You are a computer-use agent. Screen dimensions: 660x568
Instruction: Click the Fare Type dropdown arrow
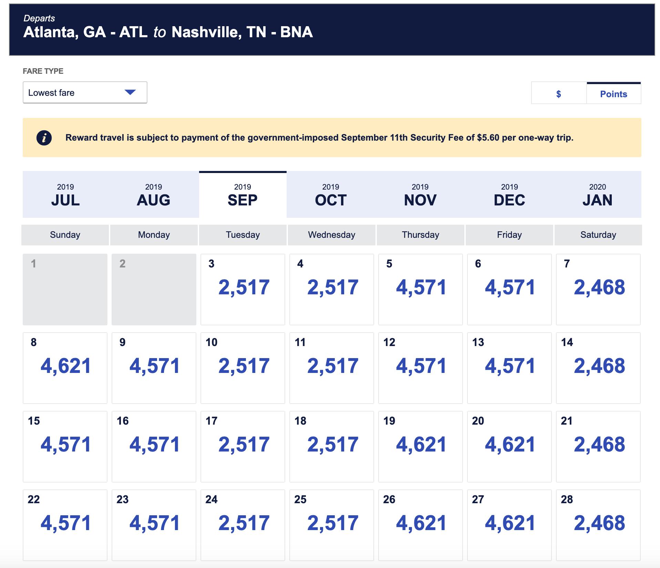point(130,92)
